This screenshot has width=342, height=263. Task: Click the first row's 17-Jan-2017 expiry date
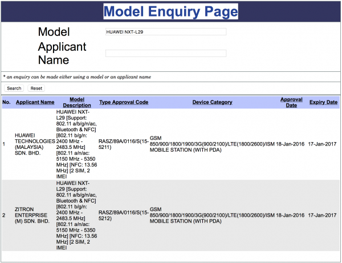(323, 144)
